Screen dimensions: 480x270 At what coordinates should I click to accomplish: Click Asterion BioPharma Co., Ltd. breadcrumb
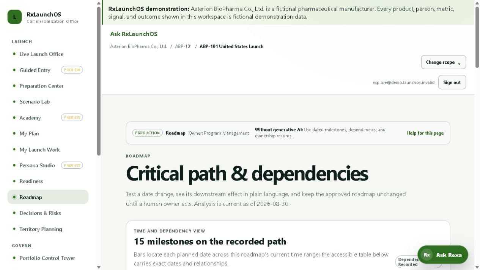[138, 46]
